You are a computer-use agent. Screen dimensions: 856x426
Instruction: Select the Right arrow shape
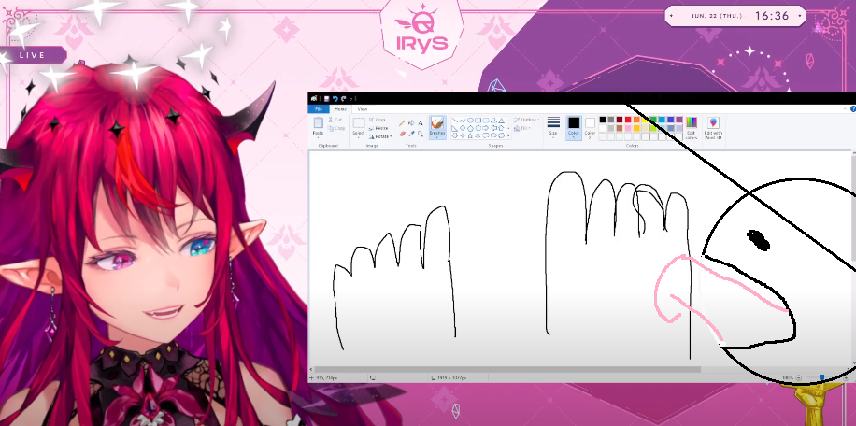[x=485, y=128]
